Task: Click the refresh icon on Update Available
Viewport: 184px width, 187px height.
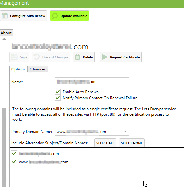Action: (x=55, y=16)
